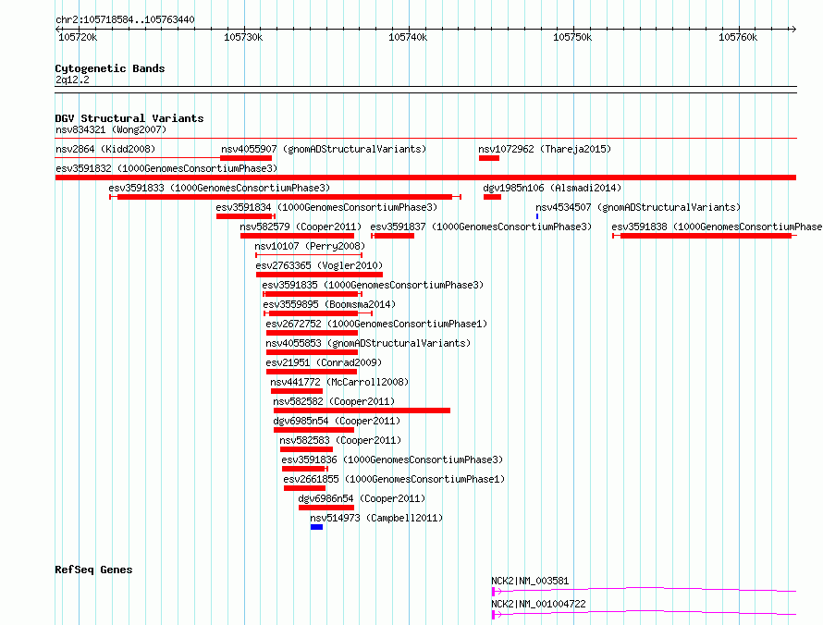Screen dimensions: 823x625
Task: Click the DGV Structural Variants track title
Action: pos(129,118)
